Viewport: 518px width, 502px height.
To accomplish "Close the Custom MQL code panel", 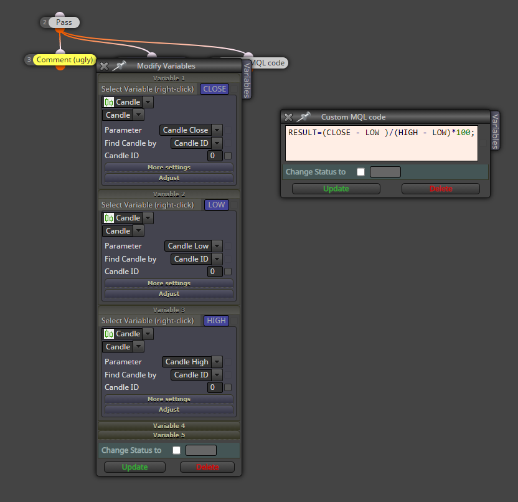I will point(288,117).
